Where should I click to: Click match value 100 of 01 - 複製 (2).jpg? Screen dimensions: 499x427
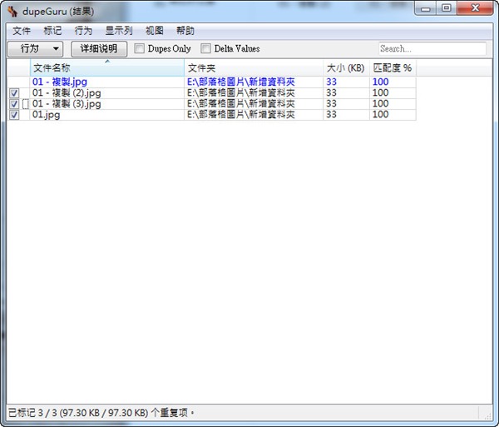[380, 93]
